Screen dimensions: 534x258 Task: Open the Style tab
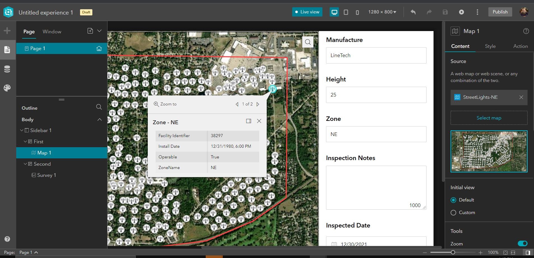490,46
